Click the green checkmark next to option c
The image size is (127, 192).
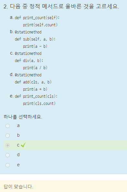(23, 145)
